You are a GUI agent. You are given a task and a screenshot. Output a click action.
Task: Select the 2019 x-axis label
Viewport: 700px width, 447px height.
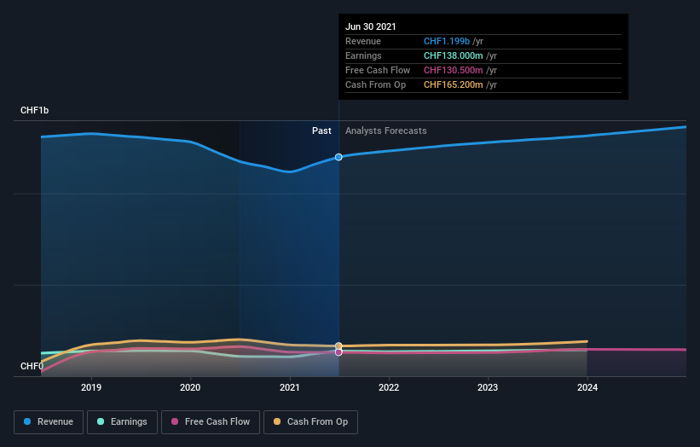coord(91,387)
